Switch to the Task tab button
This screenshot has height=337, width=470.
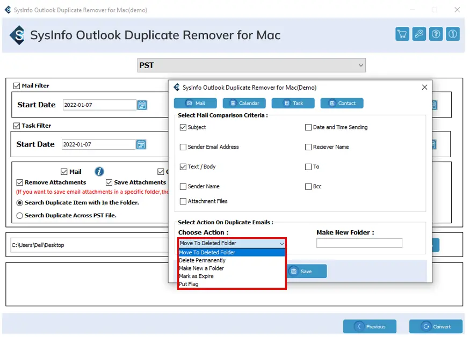click(x=293, y=104)
